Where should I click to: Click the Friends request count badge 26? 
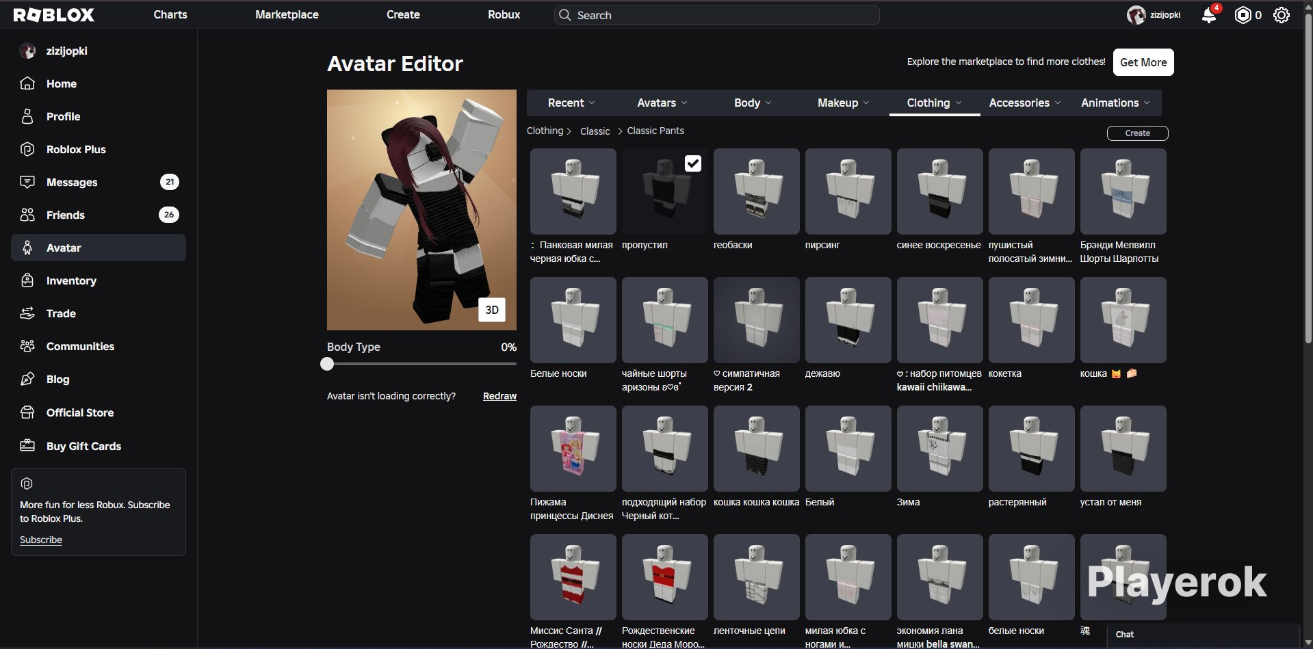tap(169, 215)
